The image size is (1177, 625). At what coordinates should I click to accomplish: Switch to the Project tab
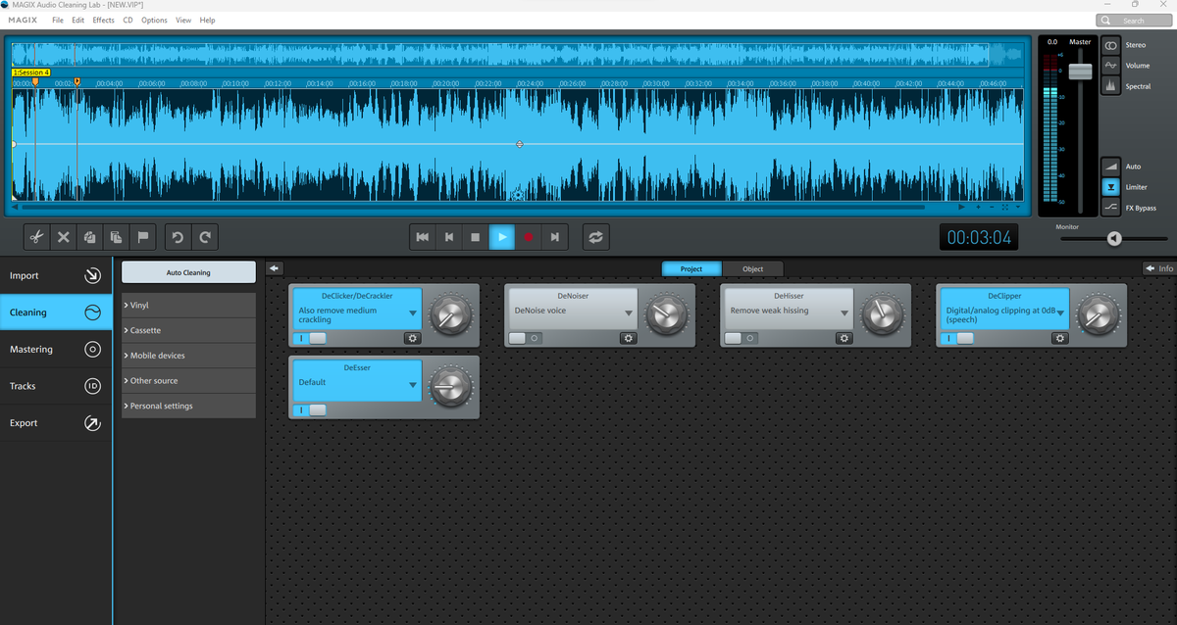[691, 268]
